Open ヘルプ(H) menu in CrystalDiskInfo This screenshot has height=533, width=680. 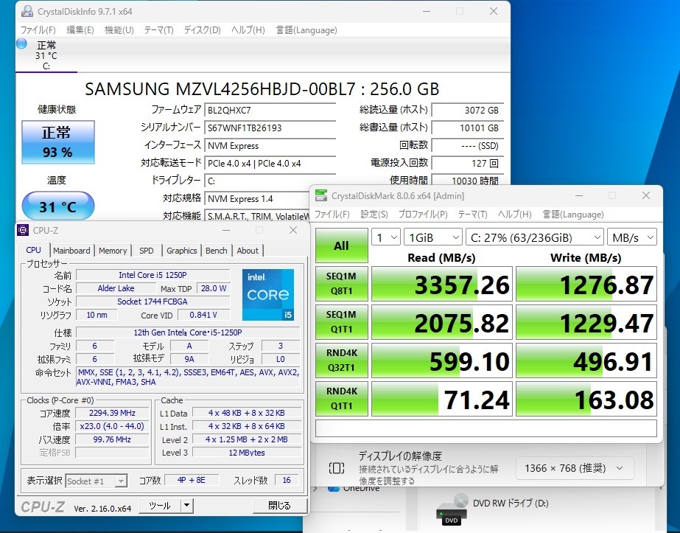(x=248, y=30)
